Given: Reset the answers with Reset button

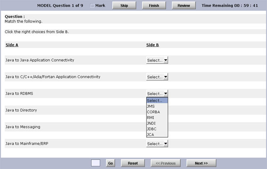Looking at the screenshot, I should coord(133,163).
